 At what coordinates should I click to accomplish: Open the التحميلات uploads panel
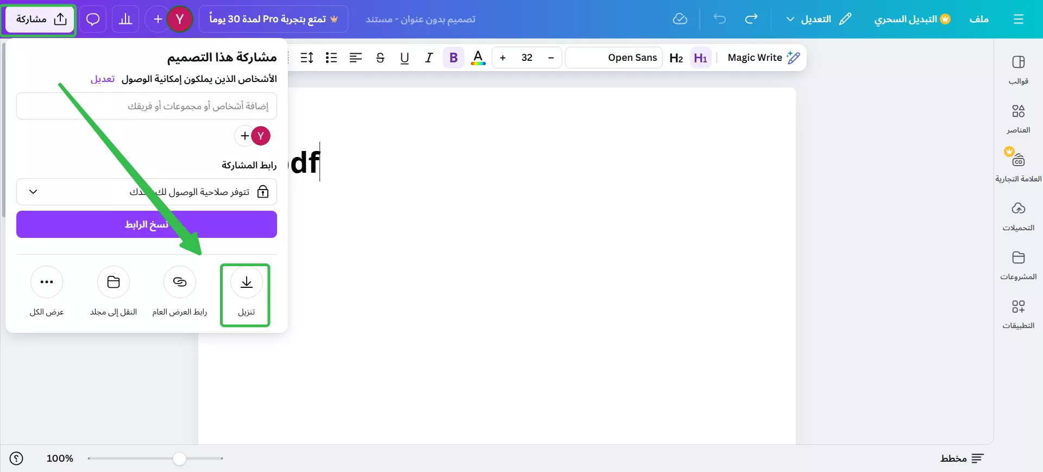click(1019, 216)
